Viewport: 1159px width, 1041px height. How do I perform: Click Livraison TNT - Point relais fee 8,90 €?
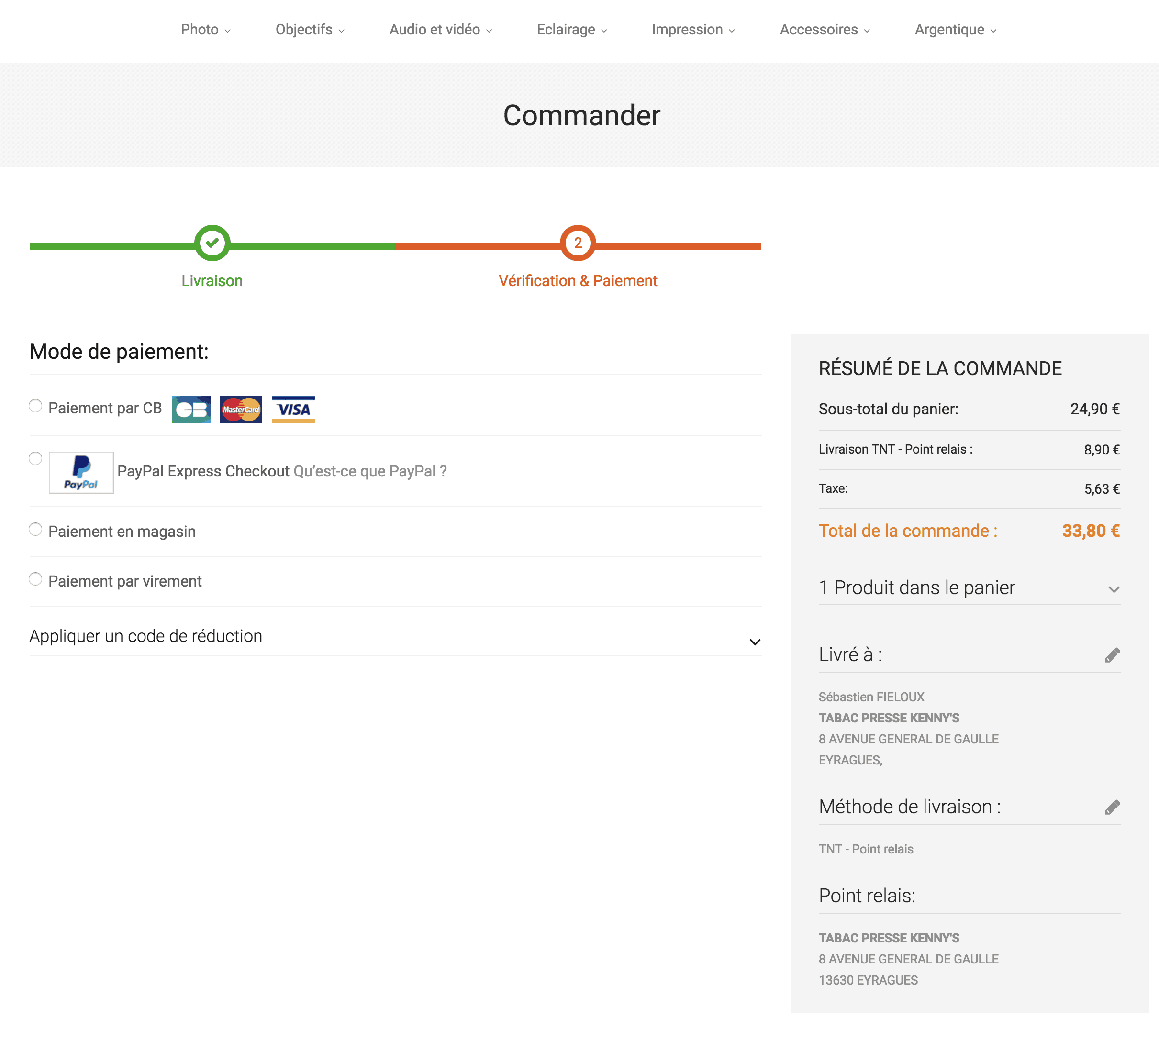pos(1102,450)
